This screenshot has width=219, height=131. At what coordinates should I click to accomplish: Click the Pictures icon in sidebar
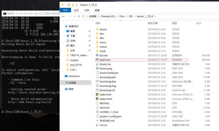tap(68, 45)
